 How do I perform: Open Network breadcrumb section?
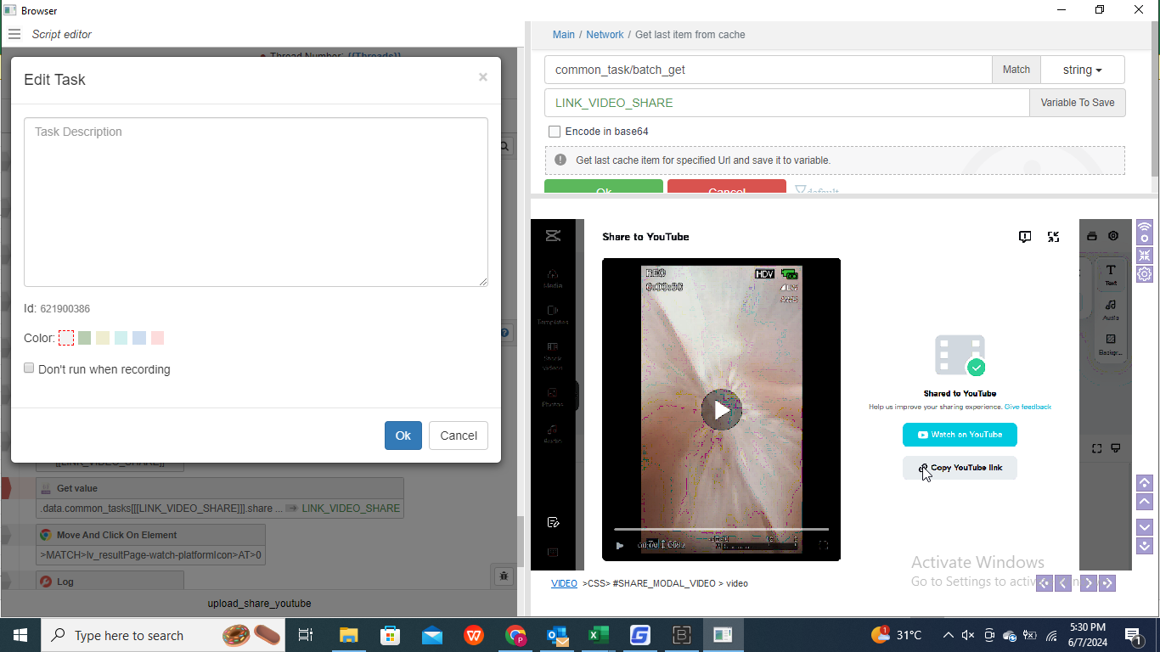click(605, 35)
